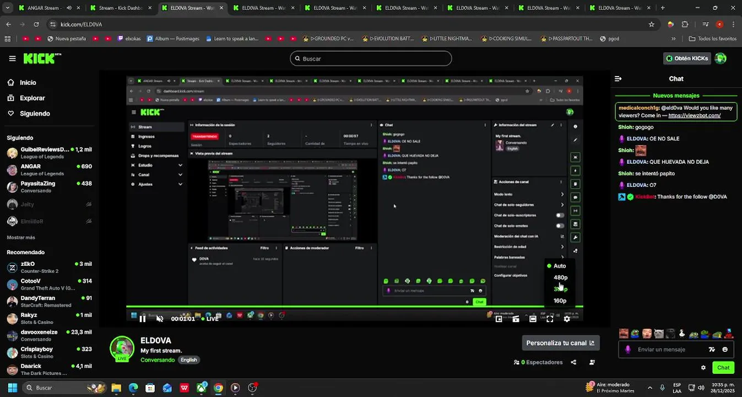Enter fullscreen on the video player

tap(550, 319)
